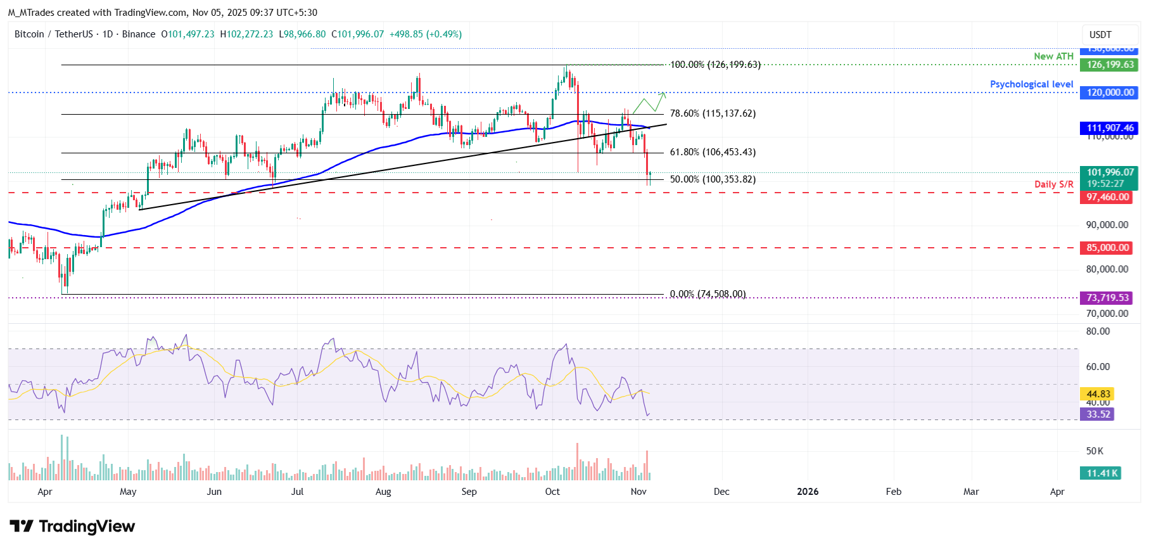Click the red 85,000.00 price tag
The image size is (1149, 550).
(x=1108, y=248)
